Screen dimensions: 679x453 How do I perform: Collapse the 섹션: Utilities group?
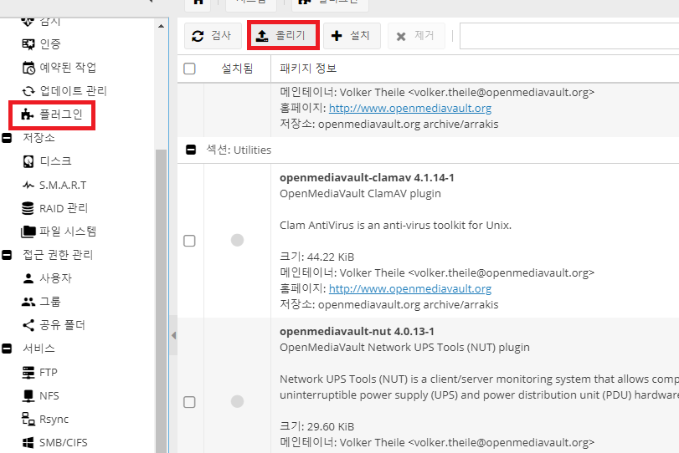pyautogui.click(x=191, y=150)
